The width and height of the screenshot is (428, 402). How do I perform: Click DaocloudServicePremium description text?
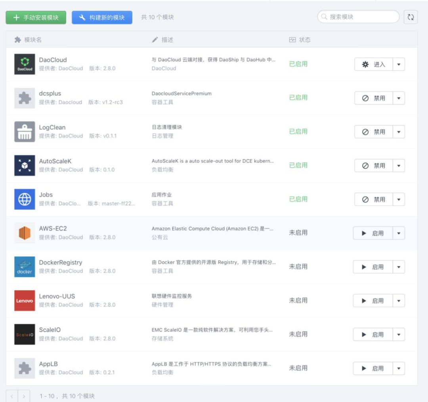click(182, 93)
